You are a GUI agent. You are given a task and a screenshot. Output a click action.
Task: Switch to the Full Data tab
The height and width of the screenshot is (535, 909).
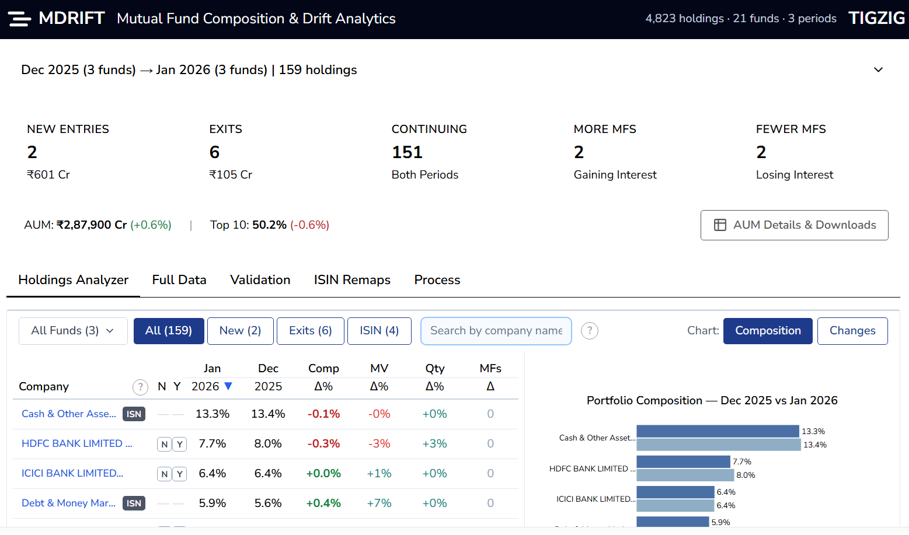click(179, 280)
